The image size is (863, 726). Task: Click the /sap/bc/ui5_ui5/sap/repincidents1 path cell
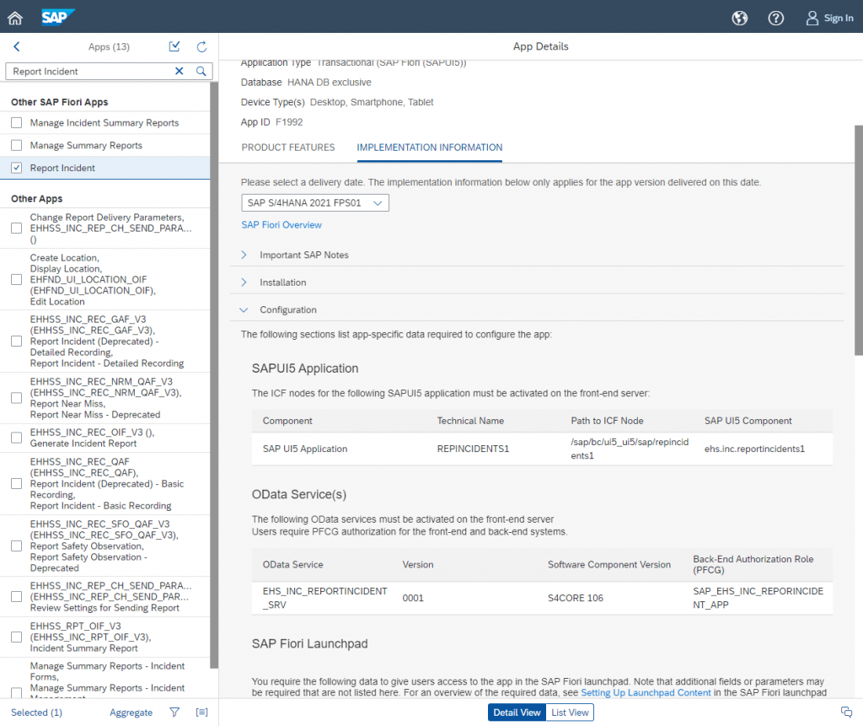pyautogui.click(x=630, y=449)
